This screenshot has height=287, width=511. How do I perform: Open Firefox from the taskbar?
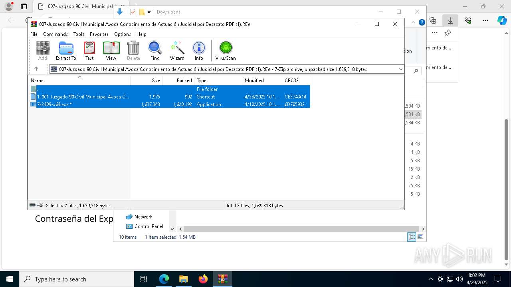203,279
